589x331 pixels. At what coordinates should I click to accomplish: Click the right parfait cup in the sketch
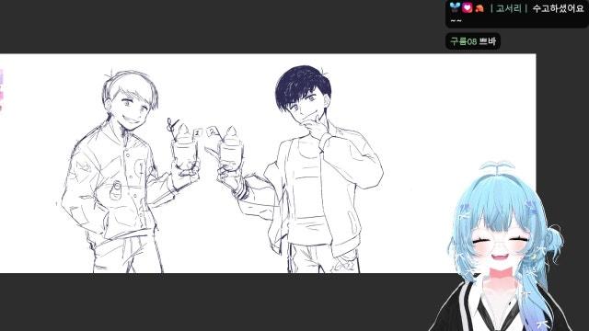(x=230, y=149)
